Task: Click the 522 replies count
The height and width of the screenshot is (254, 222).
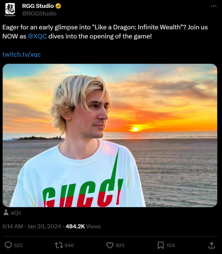Action: (x=18, y=246)
